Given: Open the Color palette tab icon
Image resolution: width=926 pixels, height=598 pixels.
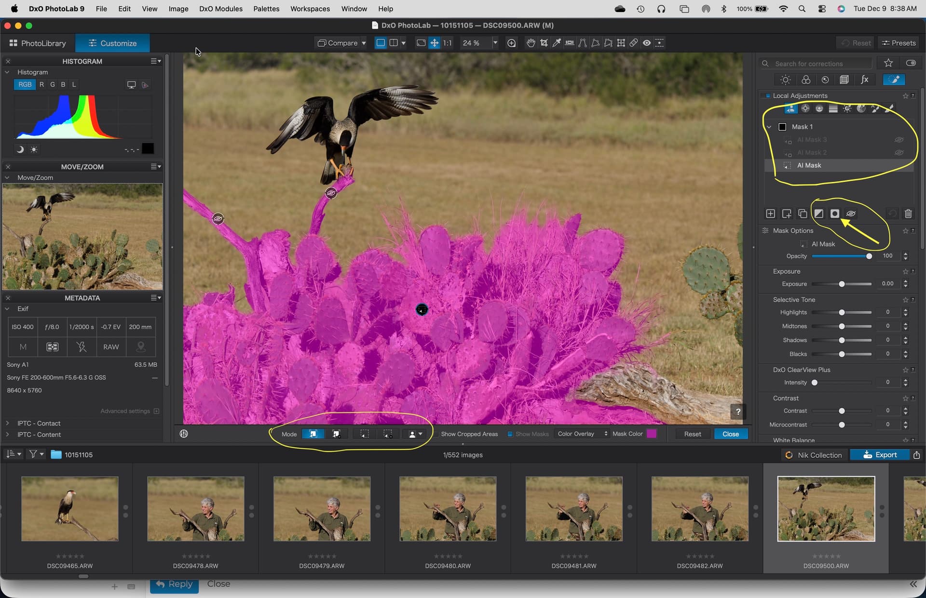Looking at the screenshot, I should 805,80.
